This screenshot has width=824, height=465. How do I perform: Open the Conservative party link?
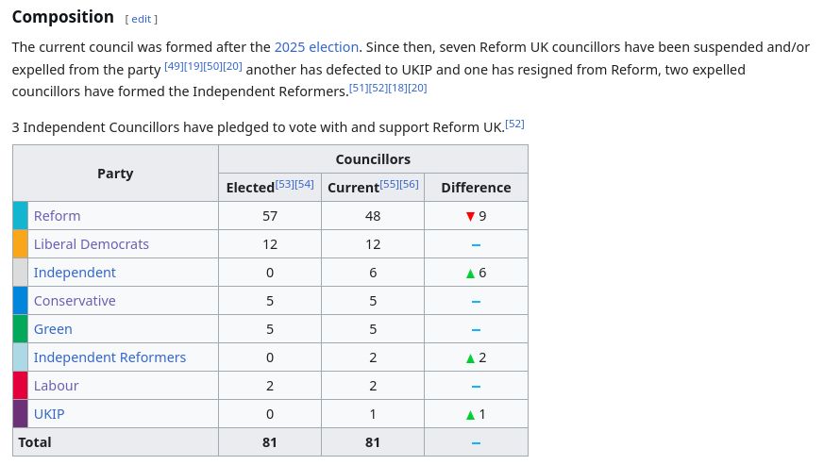click(x=75, y=301)
